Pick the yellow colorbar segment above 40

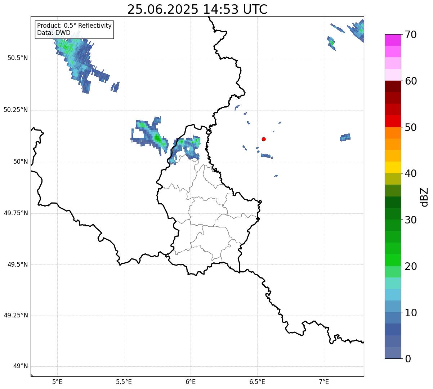(393, 167)
